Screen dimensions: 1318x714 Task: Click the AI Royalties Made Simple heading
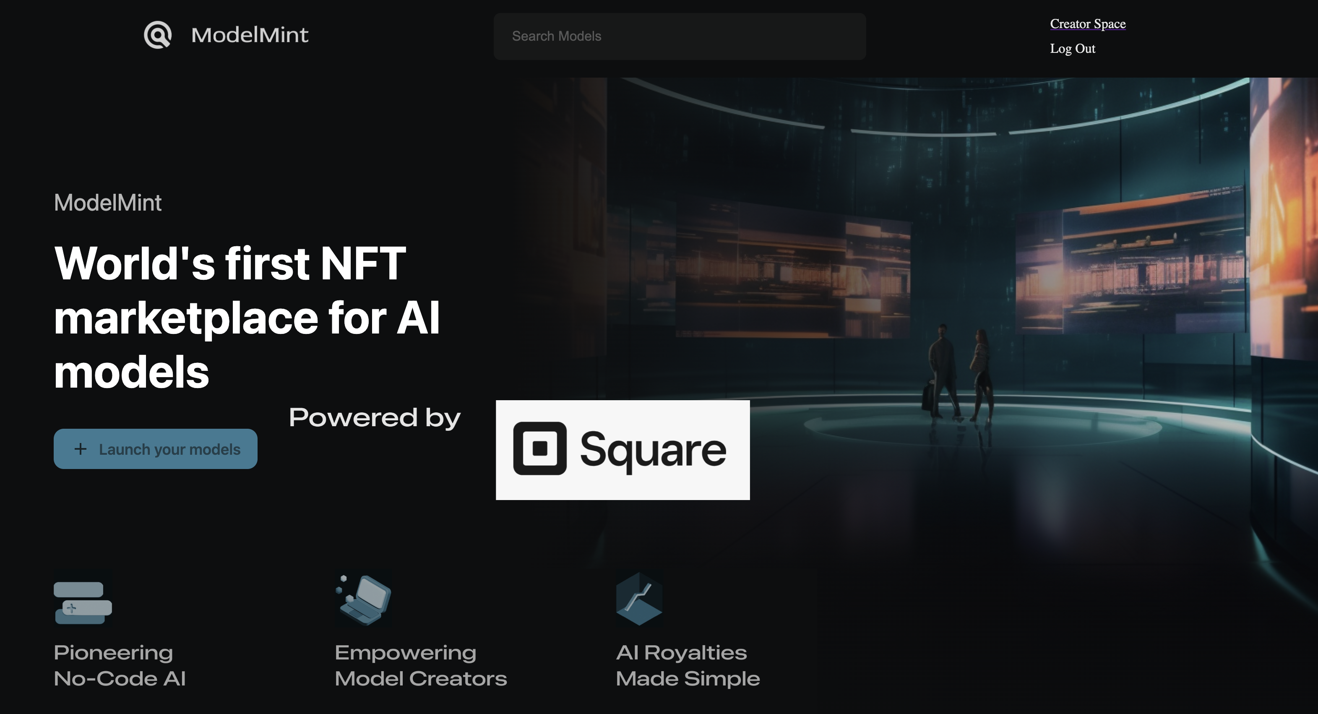pos(687,665)
